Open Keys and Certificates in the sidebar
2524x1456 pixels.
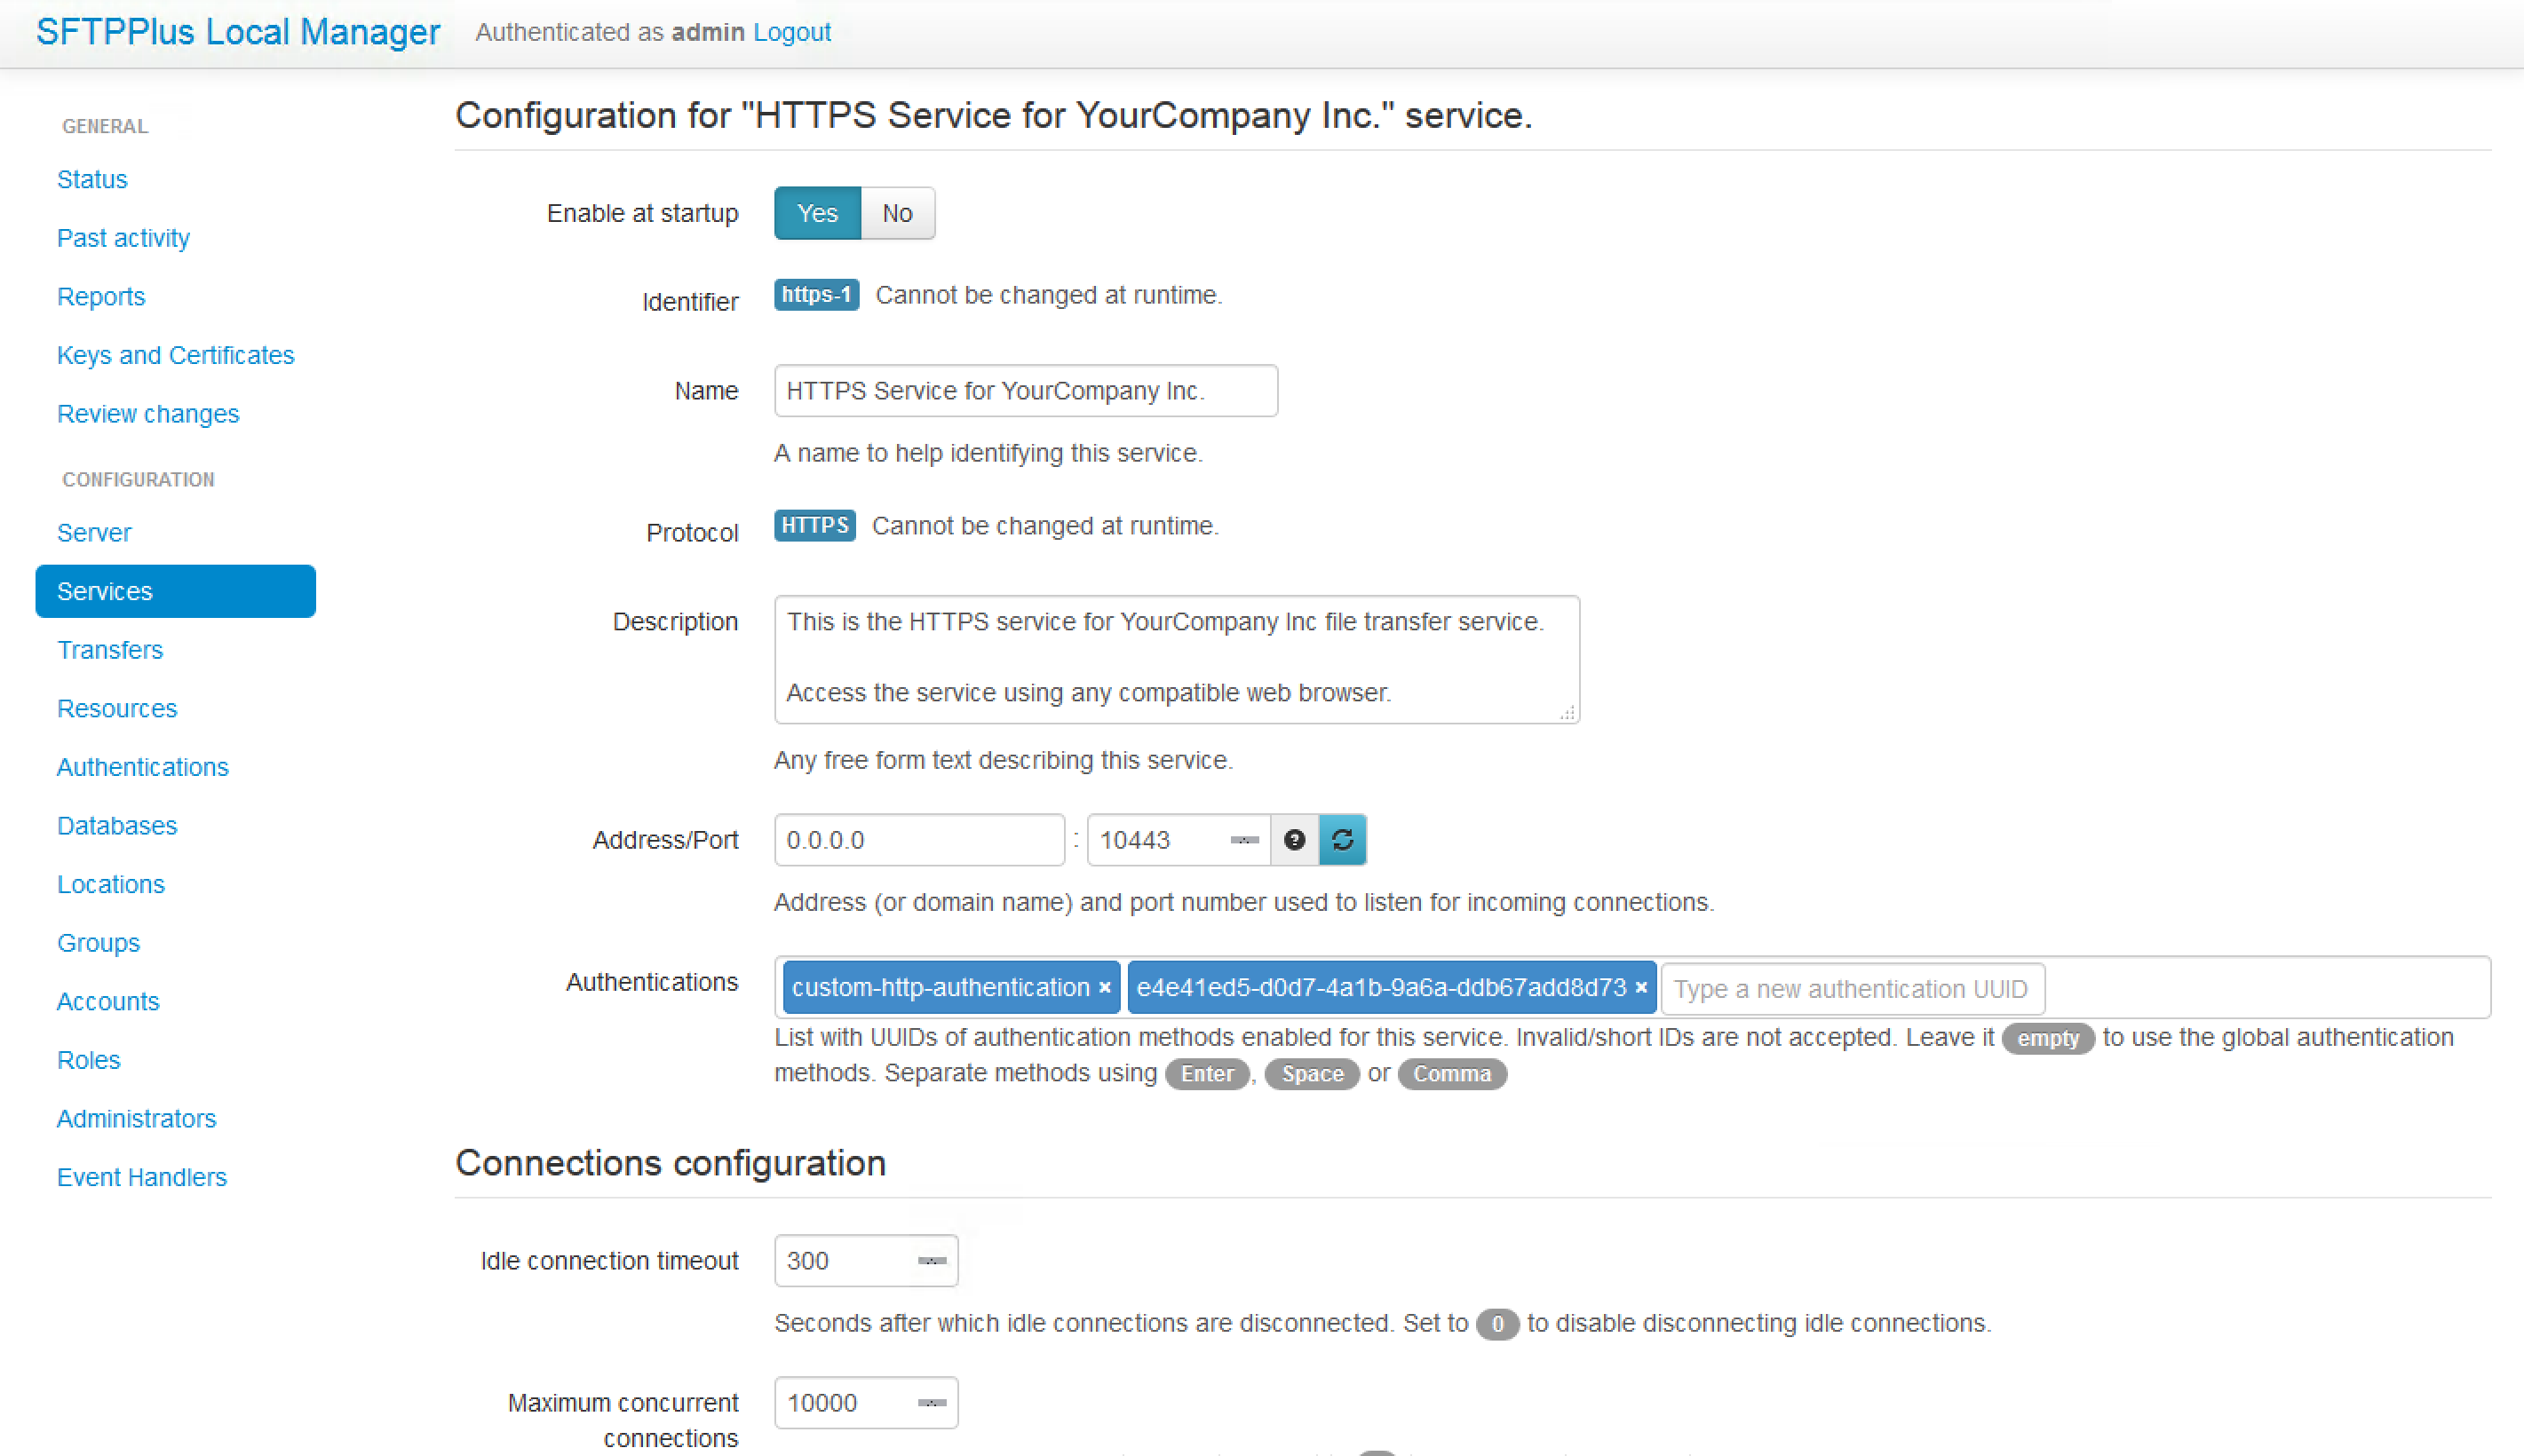[175, 355]
